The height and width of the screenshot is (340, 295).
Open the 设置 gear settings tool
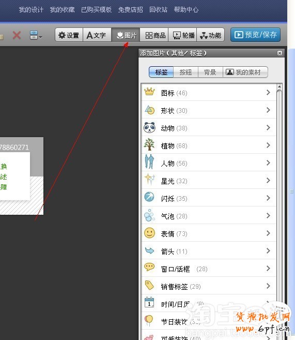(69, 35)
